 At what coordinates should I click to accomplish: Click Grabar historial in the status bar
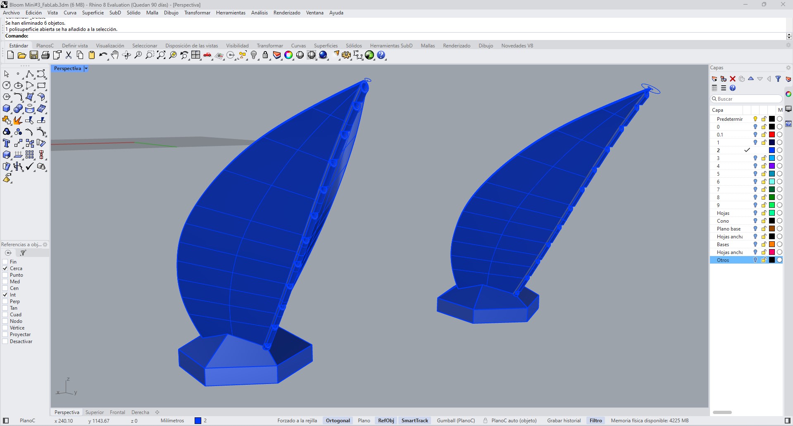tap(564, 421)
